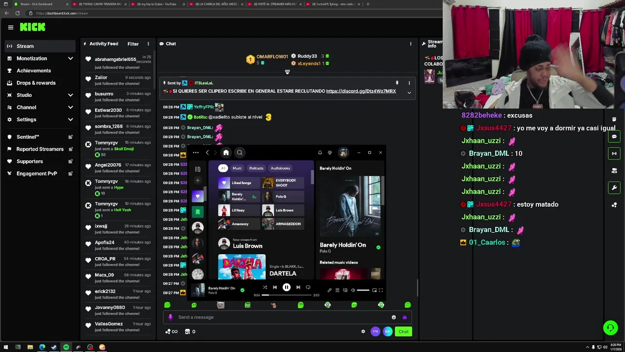Open Chat panel options menu
Image resolution: width=625 pixels, height=352 pixels.
[x=411, y=44]
